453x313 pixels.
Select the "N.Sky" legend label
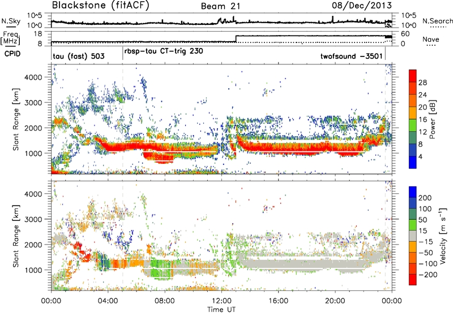click(11, 21)
